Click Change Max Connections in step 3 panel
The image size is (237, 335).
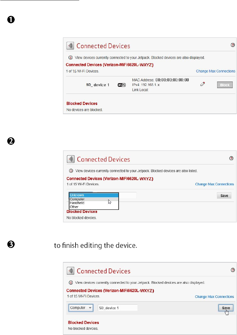tap(214, 297)
